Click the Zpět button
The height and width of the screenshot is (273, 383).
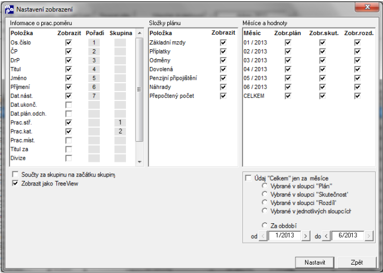(357, 262)
